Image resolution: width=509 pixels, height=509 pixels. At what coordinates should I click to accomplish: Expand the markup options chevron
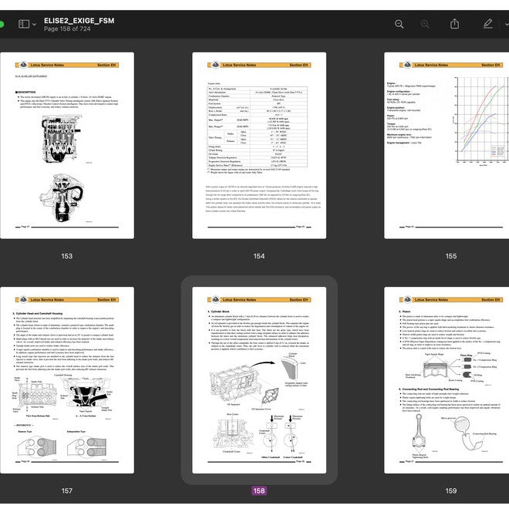pos(504,25)
